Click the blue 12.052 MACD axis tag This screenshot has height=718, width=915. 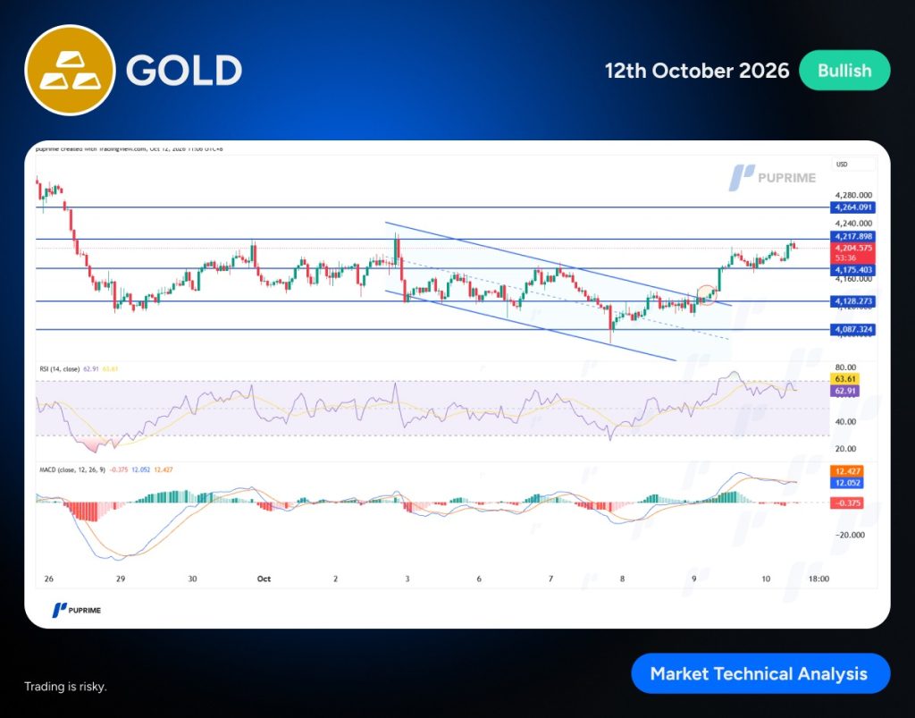click(847, 483)
